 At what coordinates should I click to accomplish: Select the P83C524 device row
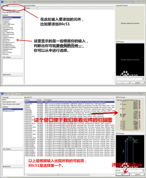[x=70, y=109]
